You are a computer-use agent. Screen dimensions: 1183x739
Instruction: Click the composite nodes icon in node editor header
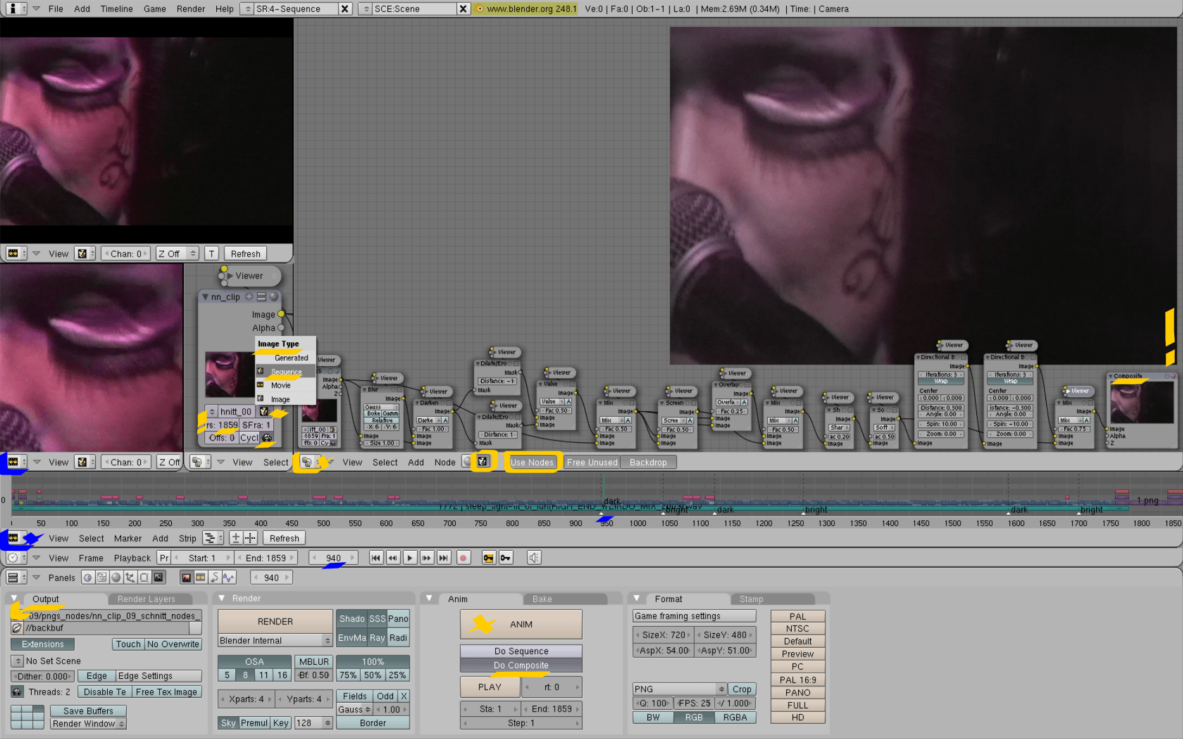click(x=483, y=462)
